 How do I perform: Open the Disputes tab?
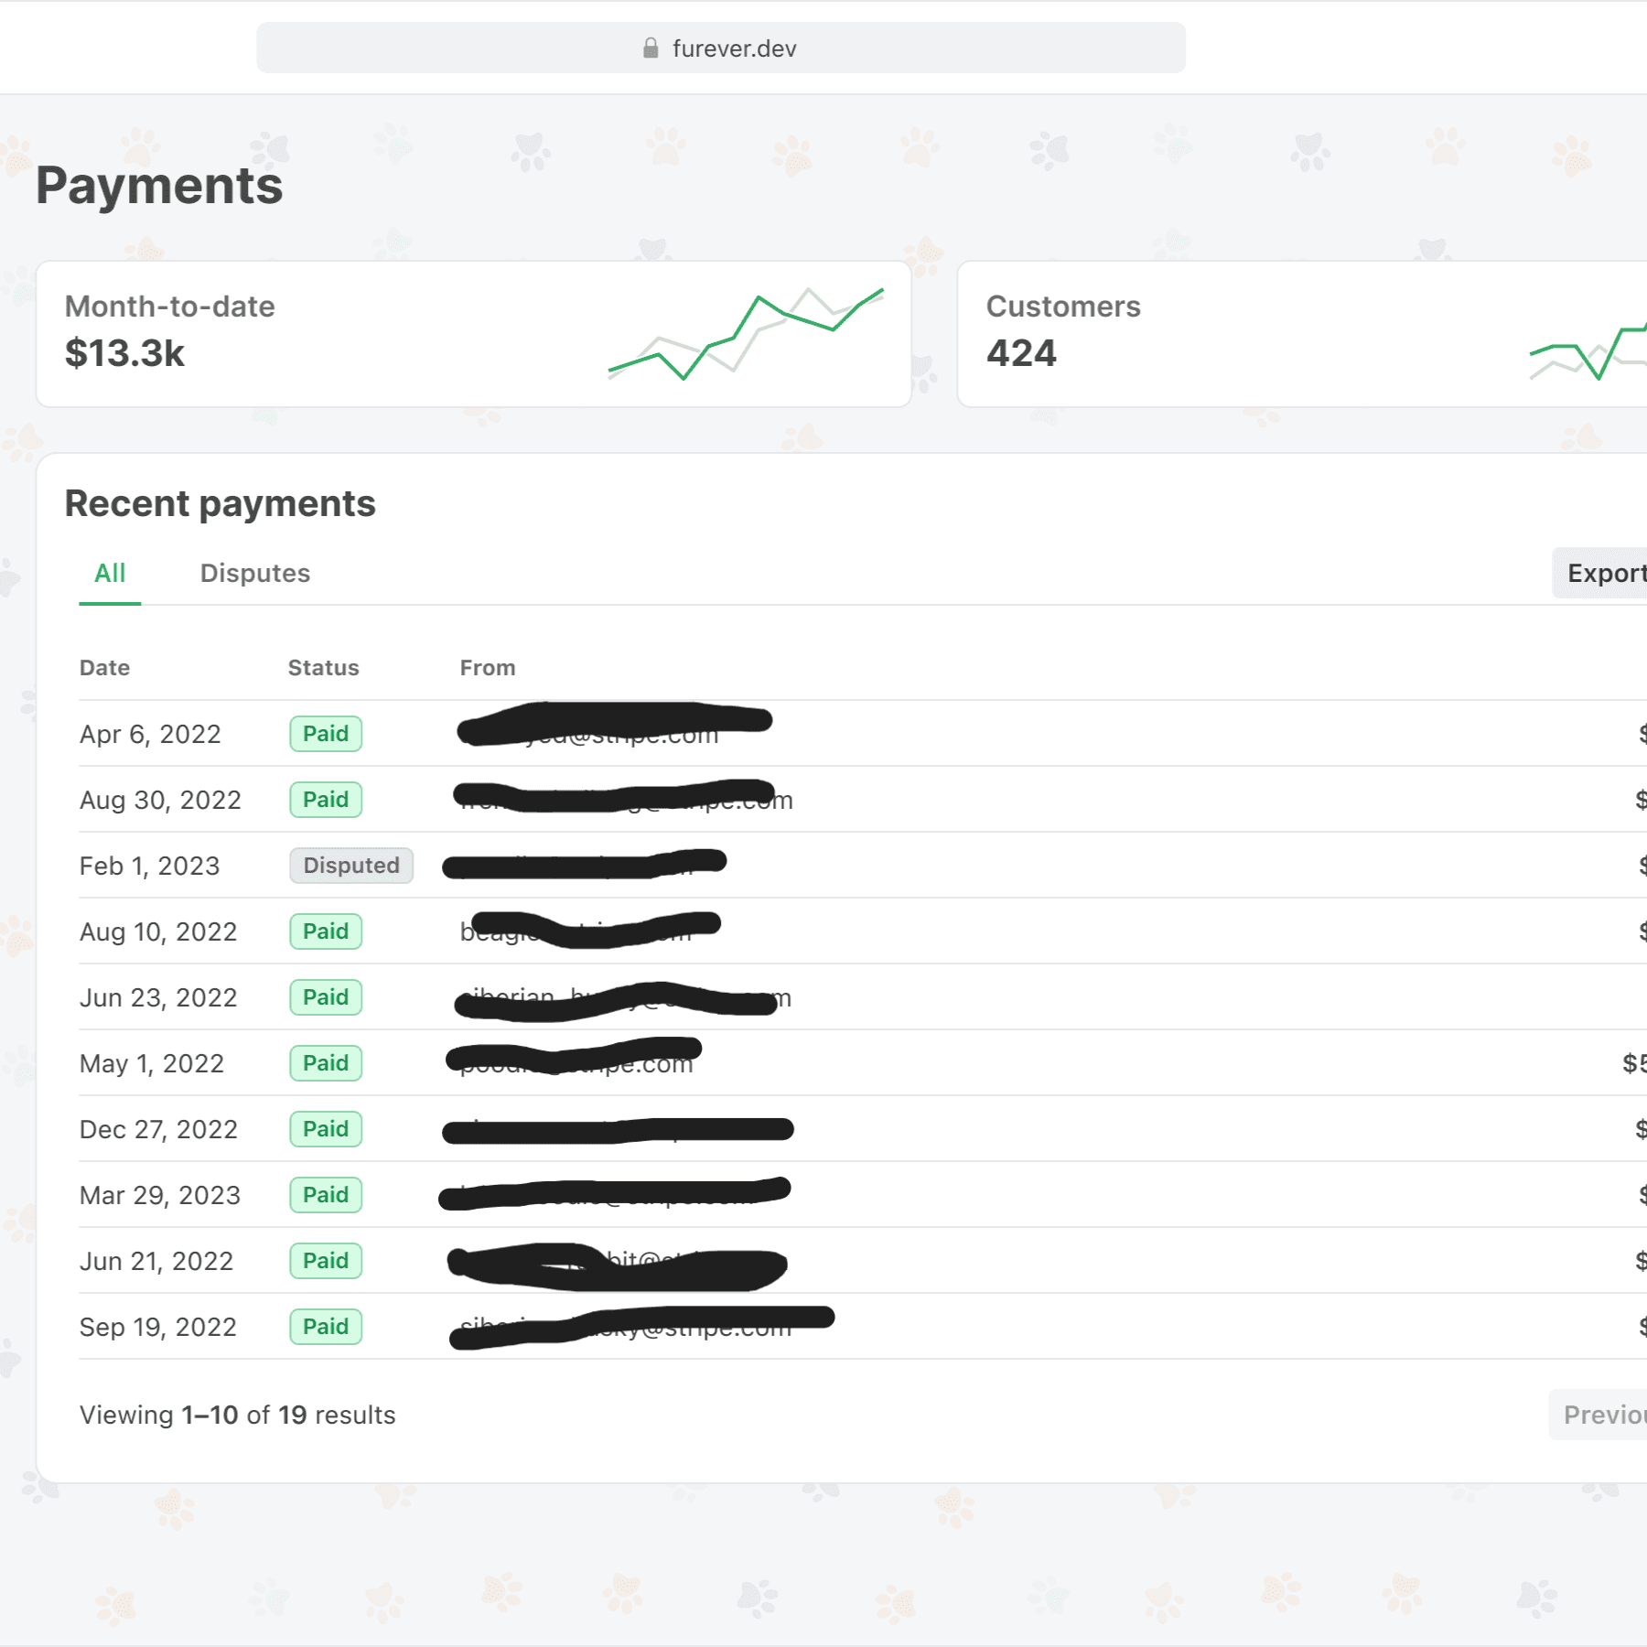[255, 573]
